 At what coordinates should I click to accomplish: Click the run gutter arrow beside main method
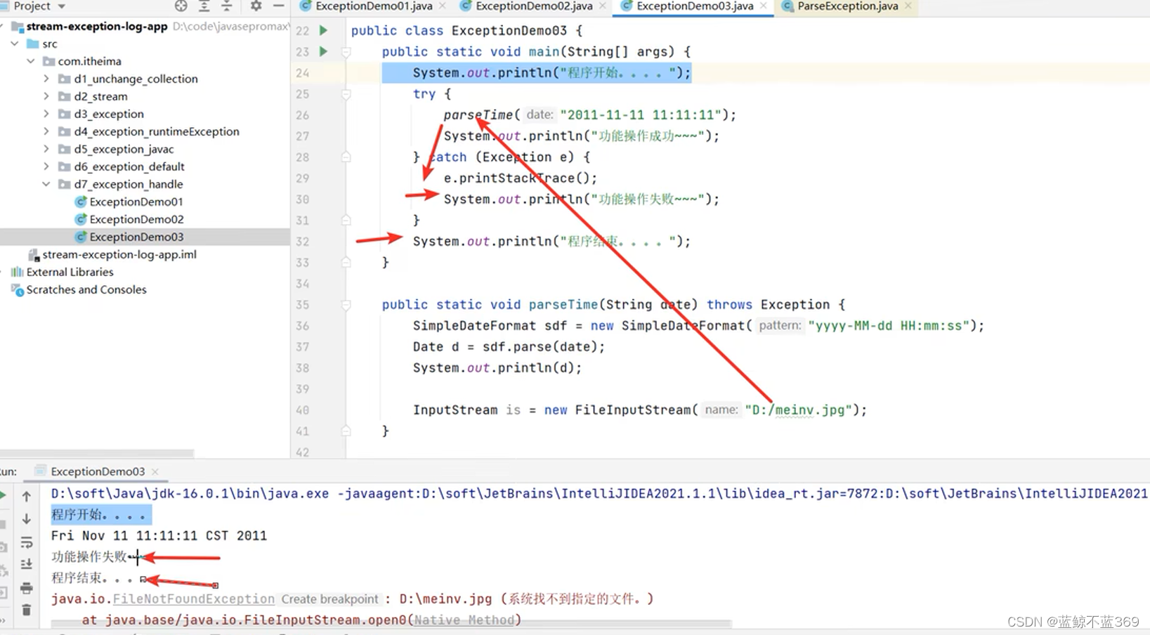pos(323,51)
